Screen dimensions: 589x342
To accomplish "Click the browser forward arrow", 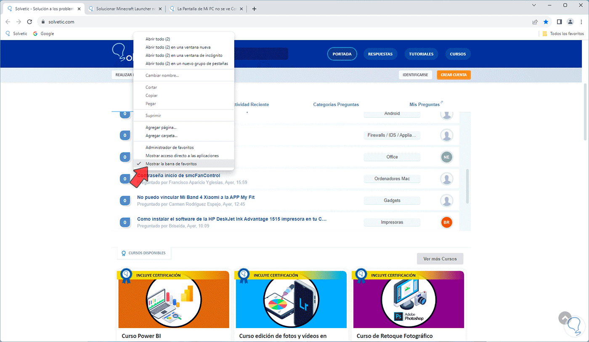I will (x=19, y=22).
